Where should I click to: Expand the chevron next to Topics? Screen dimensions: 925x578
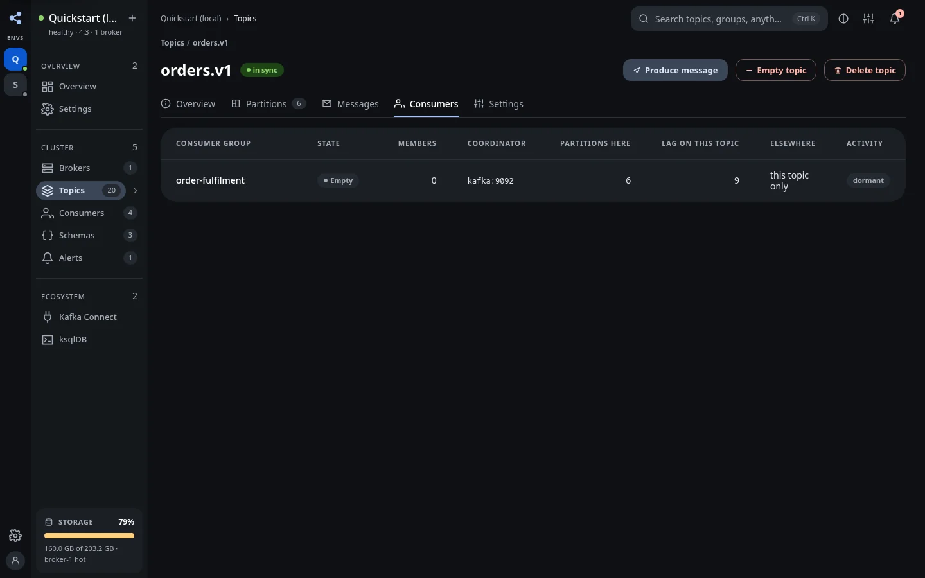point(135,191)
